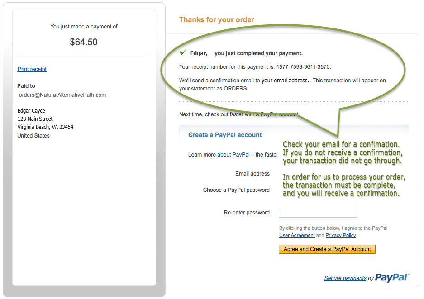Click the Re-enter password label
424x299 pixels.
pos(247,213)
